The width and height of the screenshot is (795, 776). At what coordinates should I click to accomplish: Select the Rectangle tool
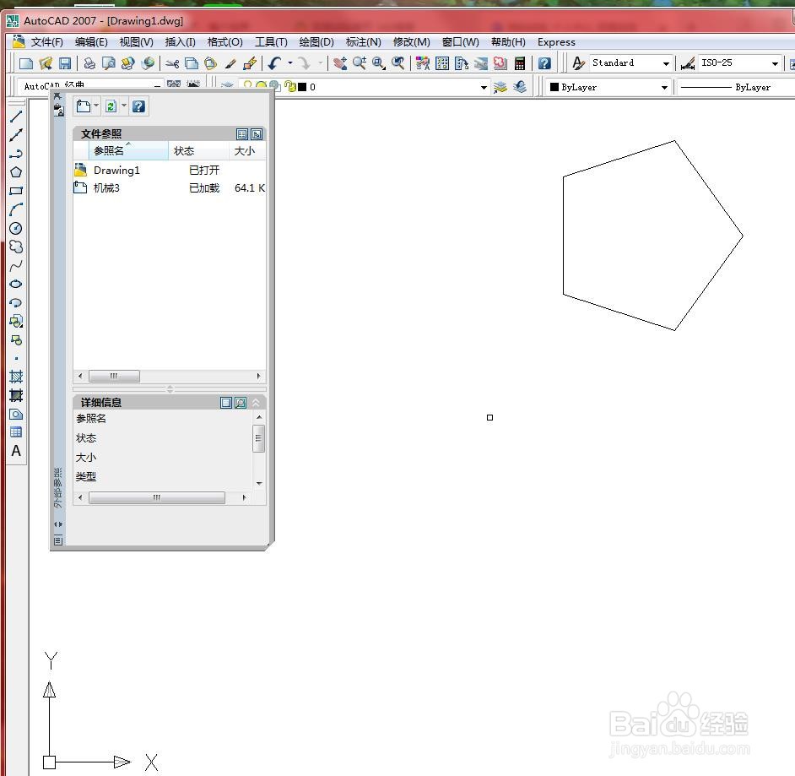coord(16,191)
